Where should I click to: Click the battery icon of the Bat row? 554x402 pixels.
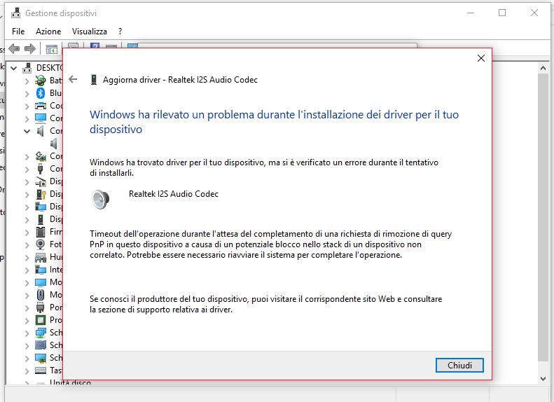pos(41,81)
